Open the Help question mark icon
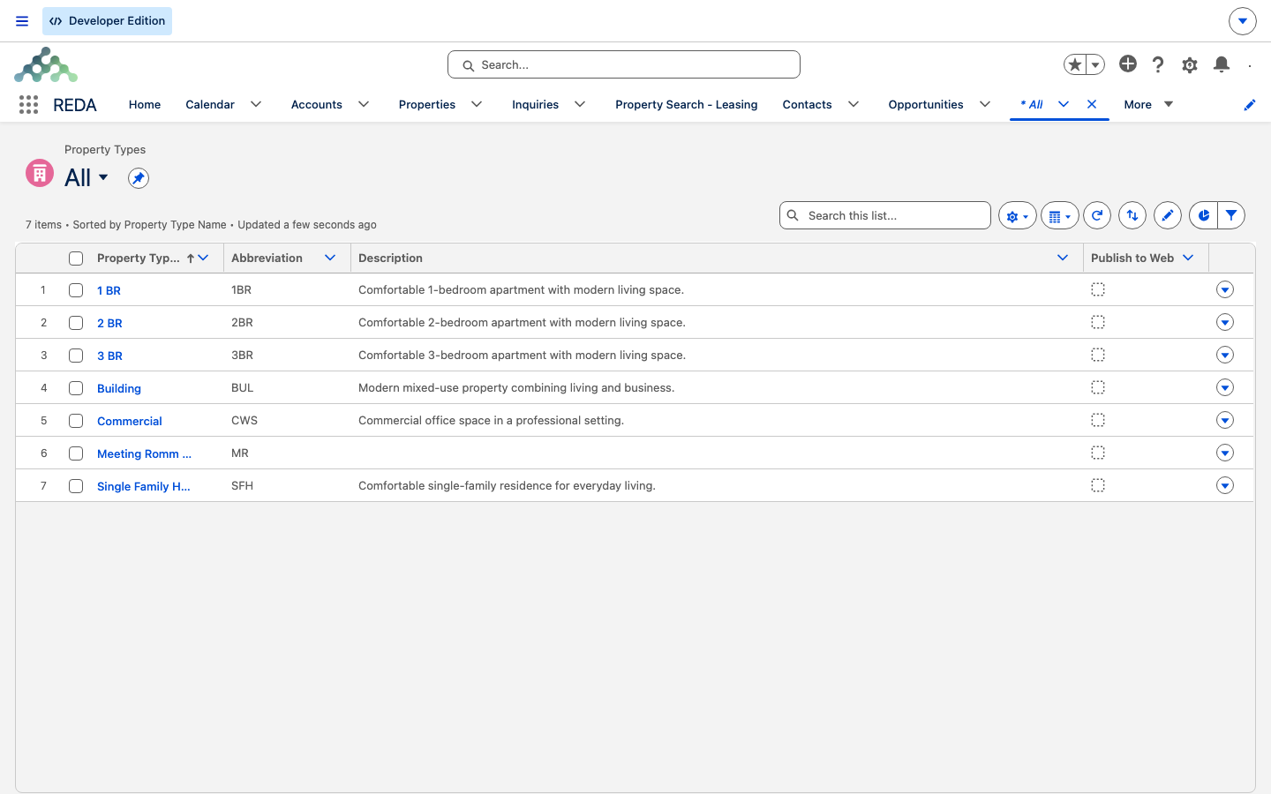This screenshot has height=794, width=1271. pyautogui.click(x=1158, y=64)
